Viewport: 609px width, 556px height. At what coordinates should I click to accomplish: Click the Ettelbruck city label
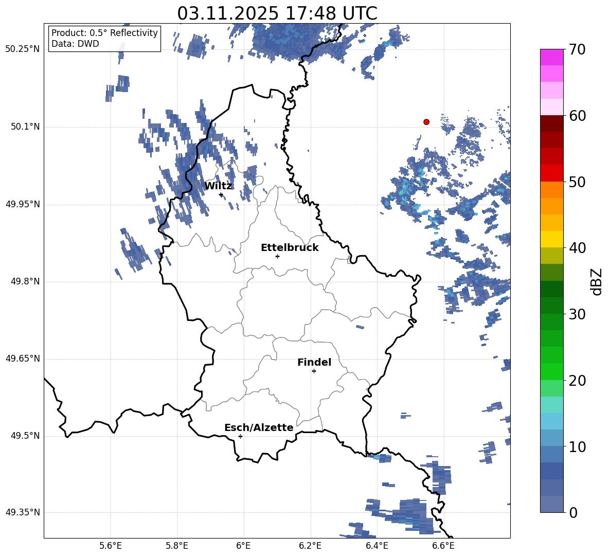coord(290,248)
